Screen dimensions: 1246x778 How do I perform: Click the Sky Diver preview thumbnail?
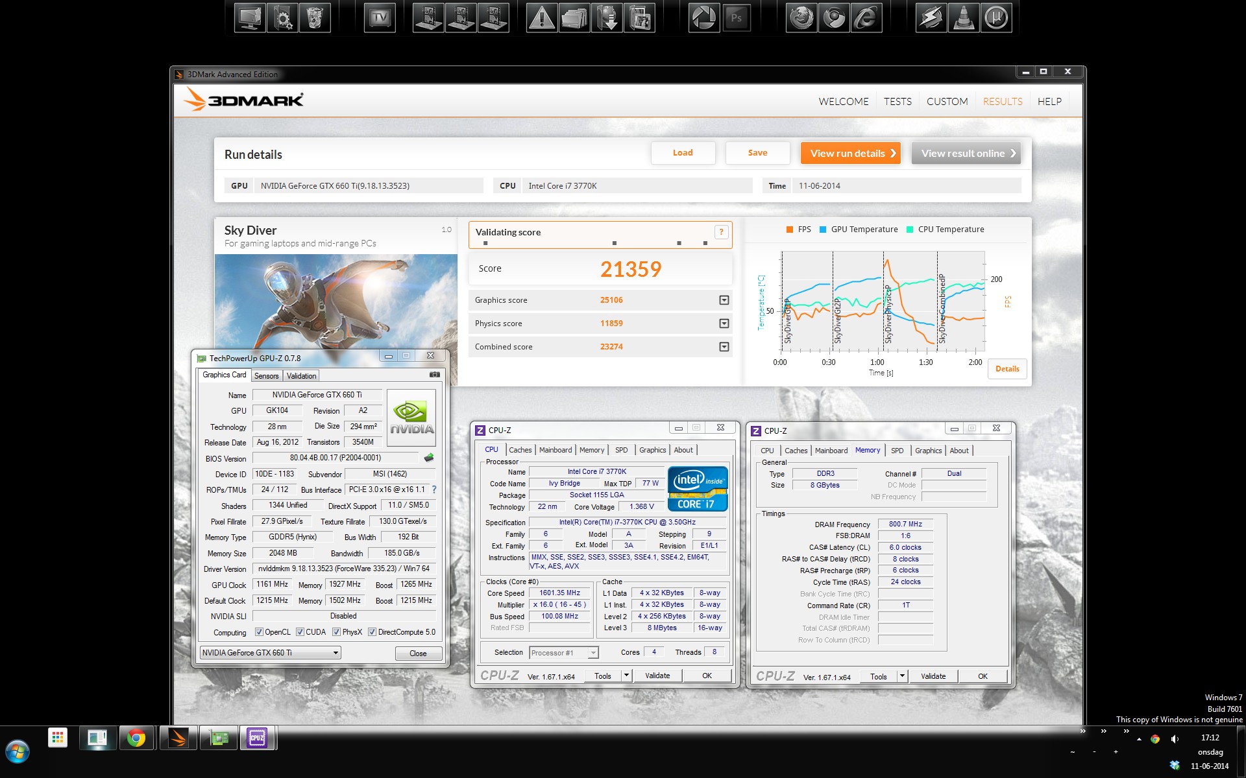pos(336,302)
